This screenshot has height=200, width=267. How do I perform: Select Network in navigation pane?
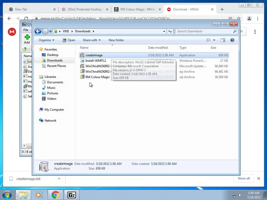pos(50,121)
